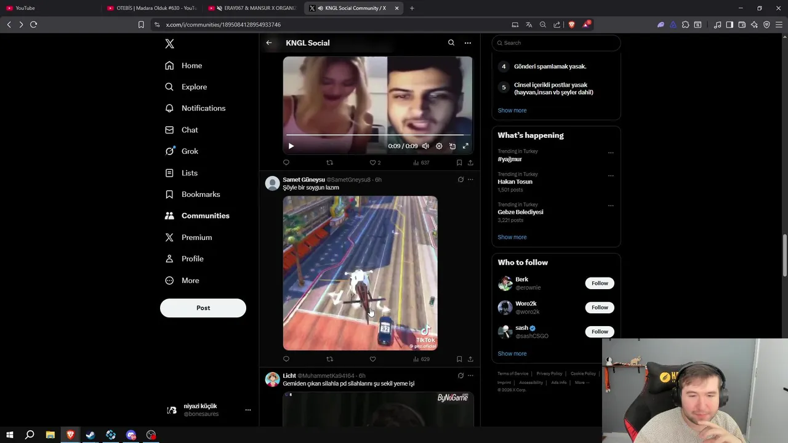Image resolution: width=788 pixels, height=443 pixels.
Task: Like the top video post with 2 likes
Action: click(375, 163)
